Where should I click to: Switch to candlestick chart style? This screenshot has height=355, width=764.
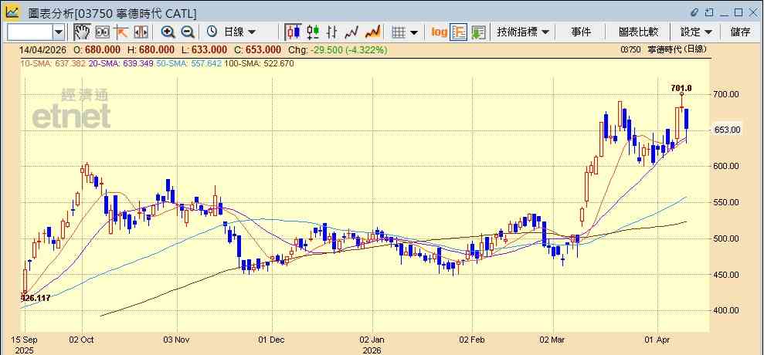(x=293, y=32)
